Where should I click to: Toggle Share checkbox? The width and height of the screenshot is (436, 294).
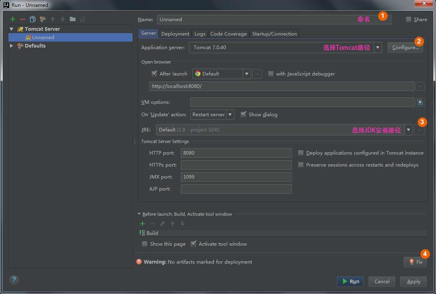click(x=408, y=19)
